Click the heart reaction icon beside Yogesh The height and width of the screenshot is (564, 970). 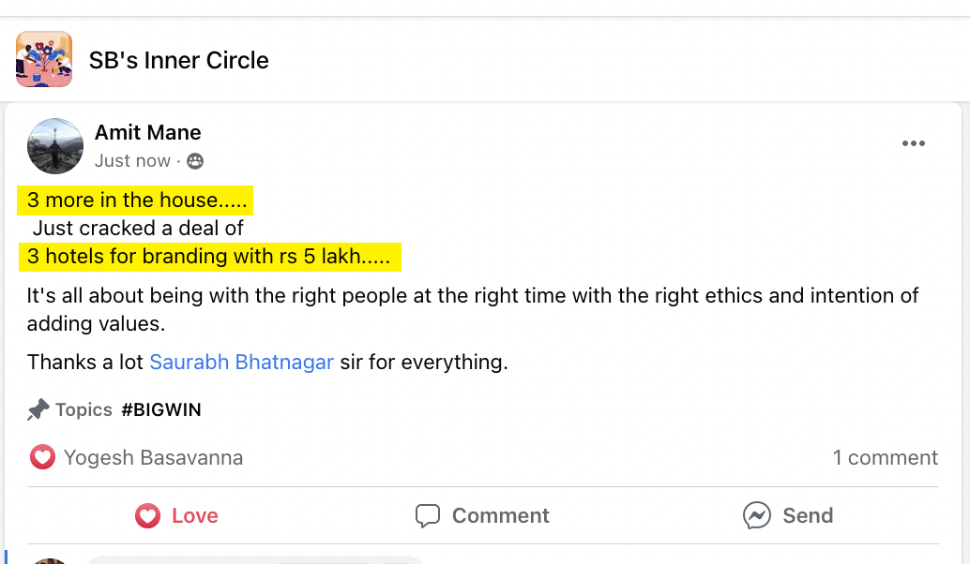pyautogui.click(x=42, y=457)
